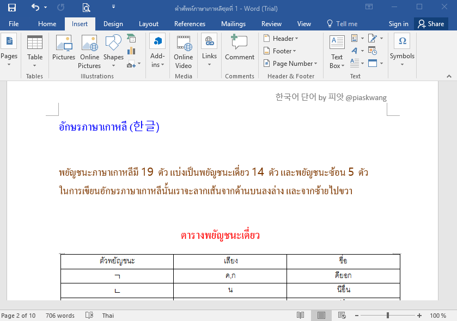Insert an Object
Viewport: 457px width, 321px height.
pyautogui.click(x=375, y=63)
